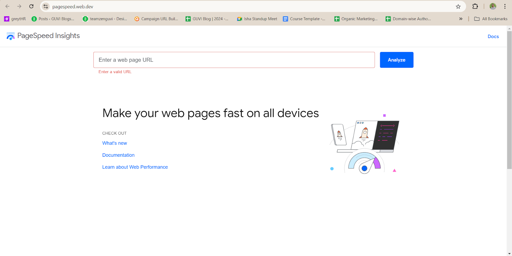Click the Analyze button
Screen dimensions: 512x256
tap(396, 60)
